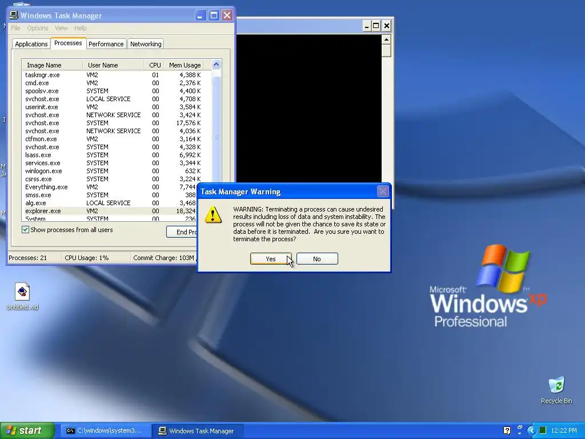Viewport: 585px width, 439px height.
Task: Select the Recycle Bin desktop icon
Action: click(556, 390)
